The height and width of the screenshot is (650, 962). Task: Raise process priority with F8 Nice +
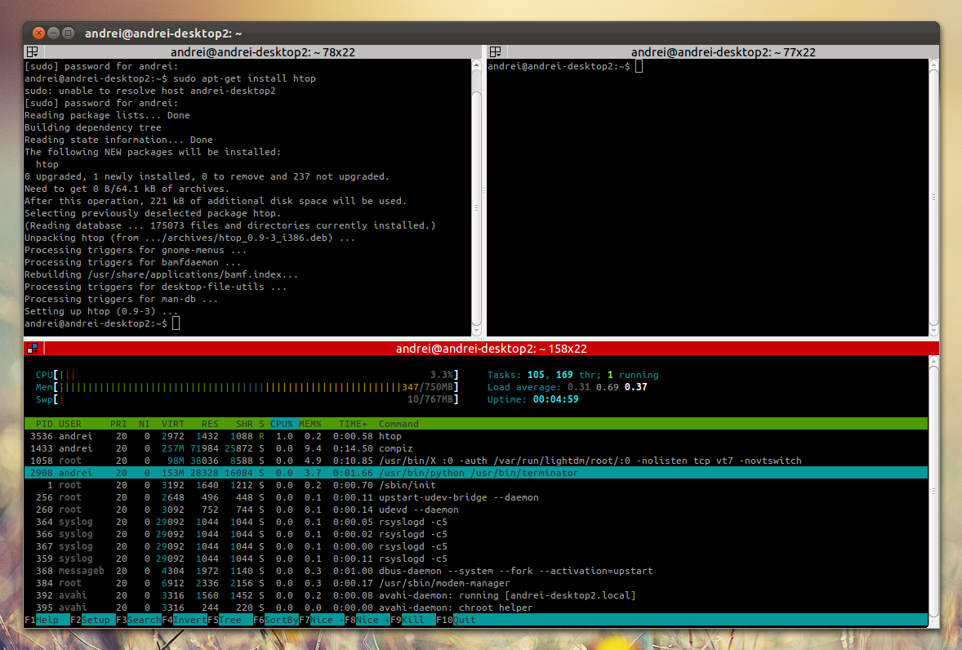point(369,619)
